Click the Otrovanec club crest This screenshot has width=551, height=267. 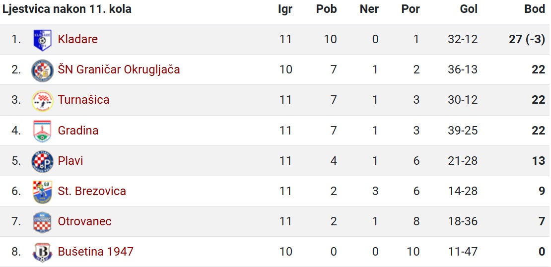[42, 222]
